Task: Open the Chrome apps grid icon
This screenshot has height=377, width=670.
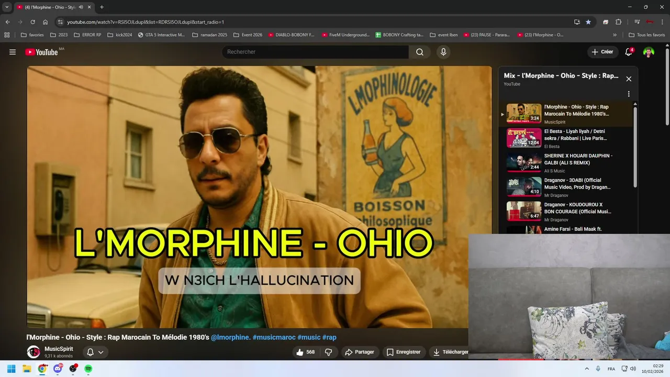Action: 7,35
